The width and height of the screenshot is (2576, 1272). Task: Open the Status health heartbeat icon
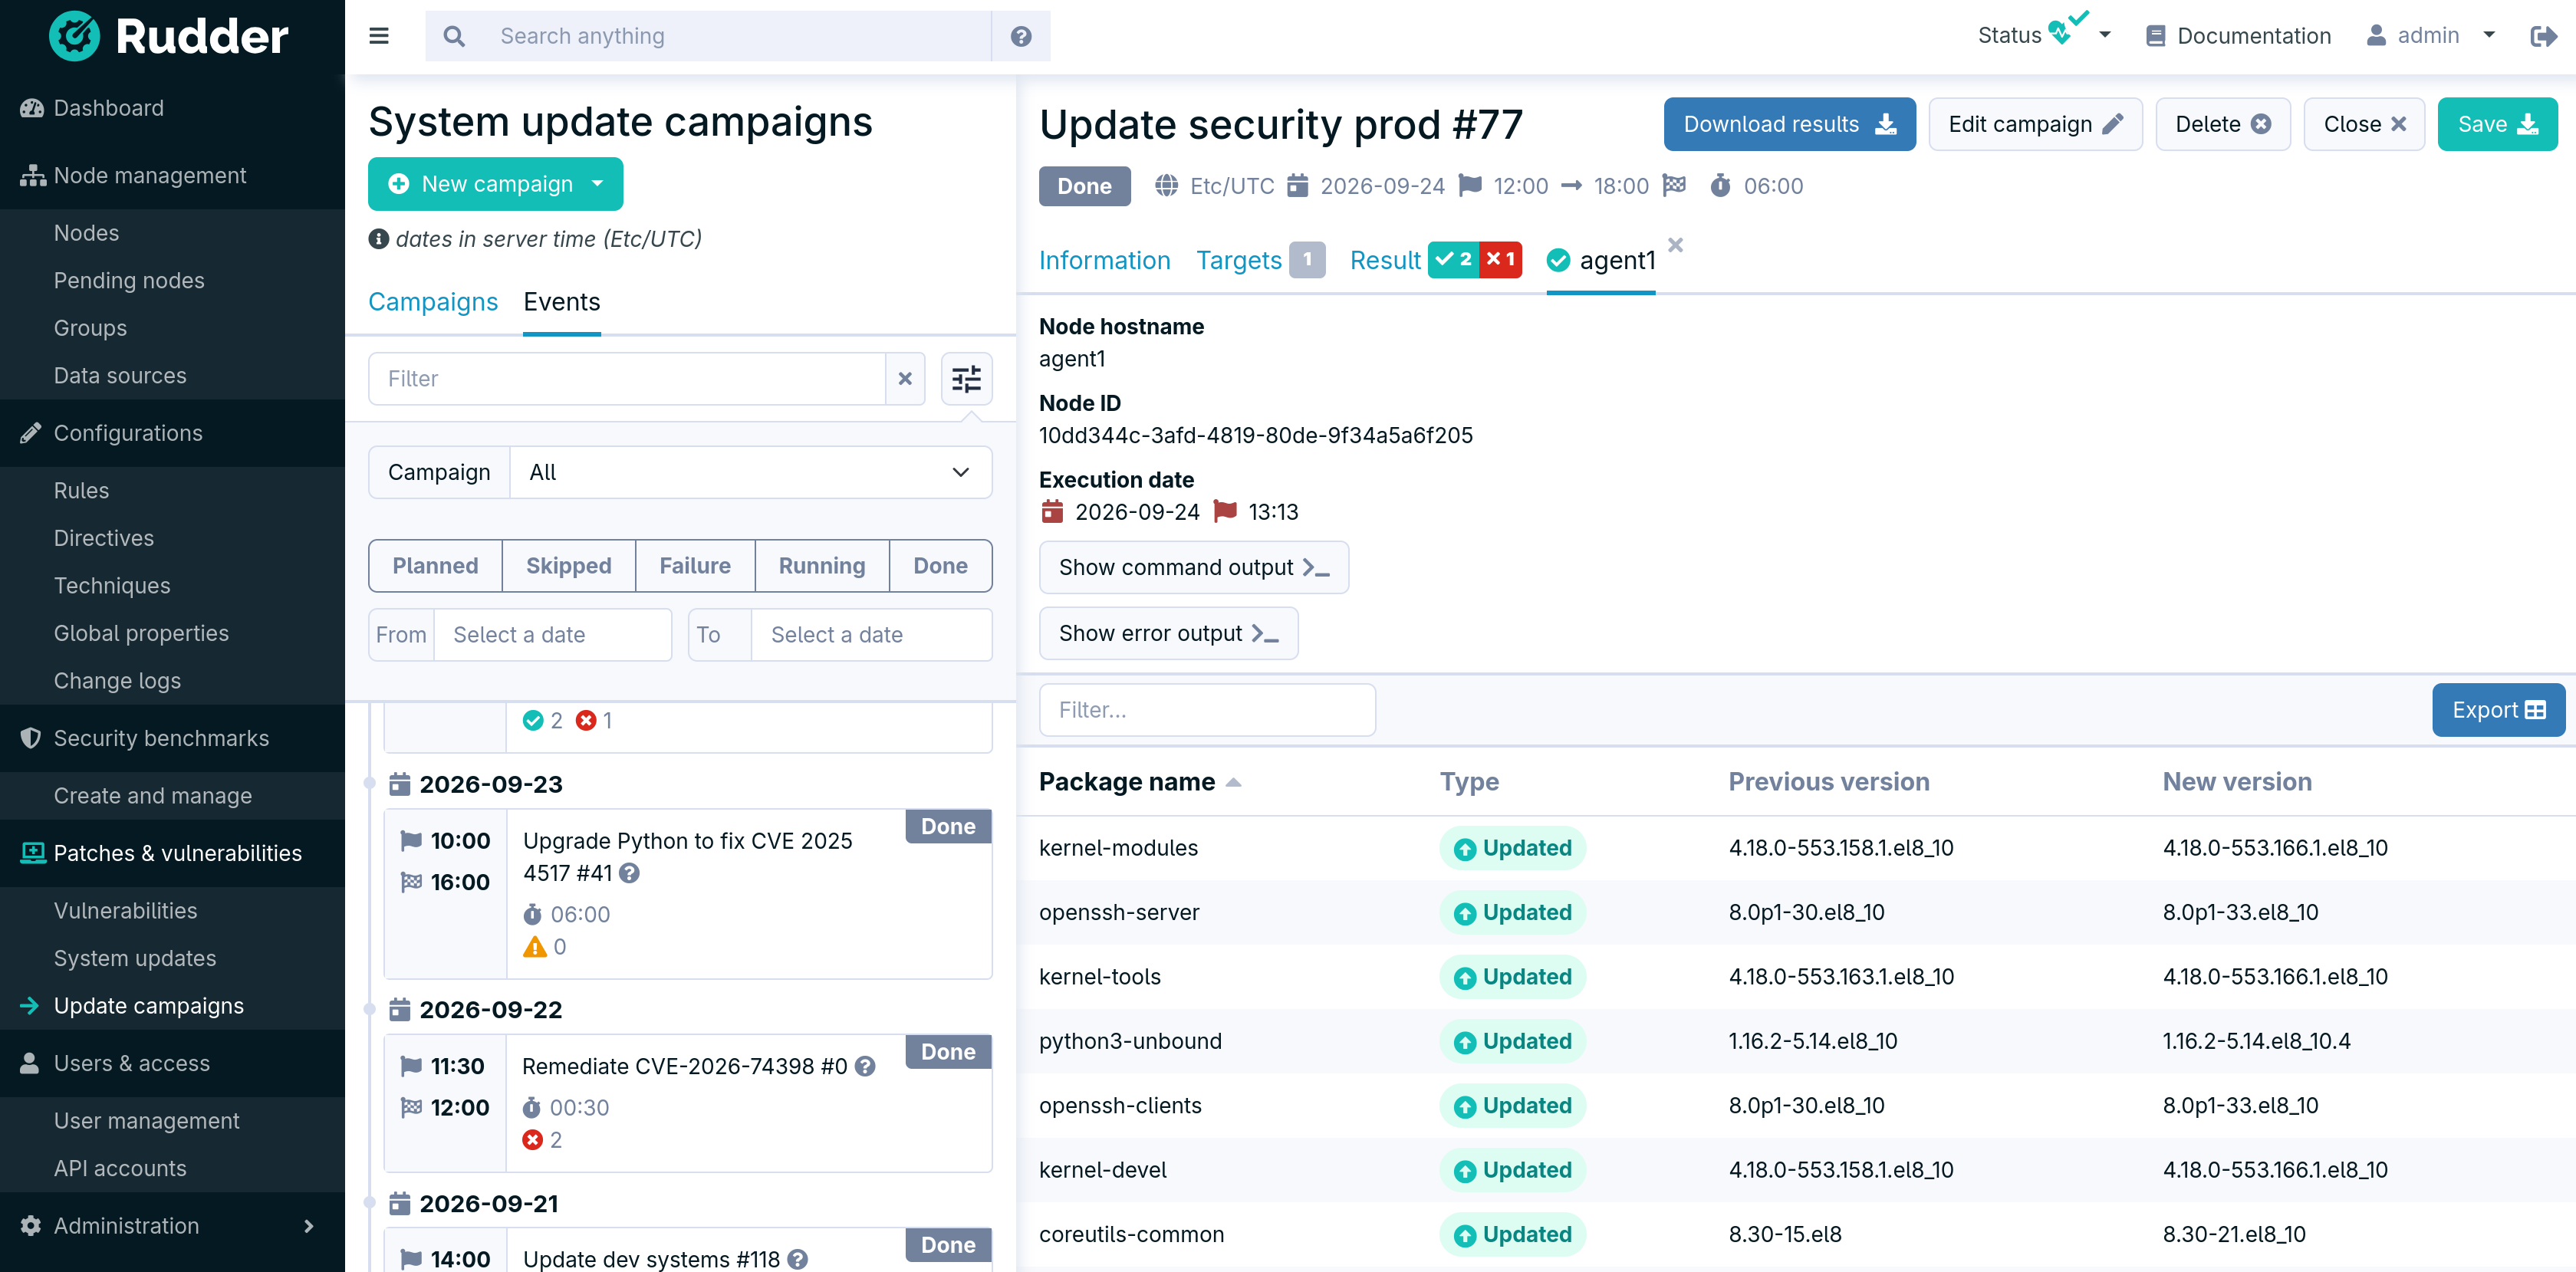click(x=2064, y=30)
